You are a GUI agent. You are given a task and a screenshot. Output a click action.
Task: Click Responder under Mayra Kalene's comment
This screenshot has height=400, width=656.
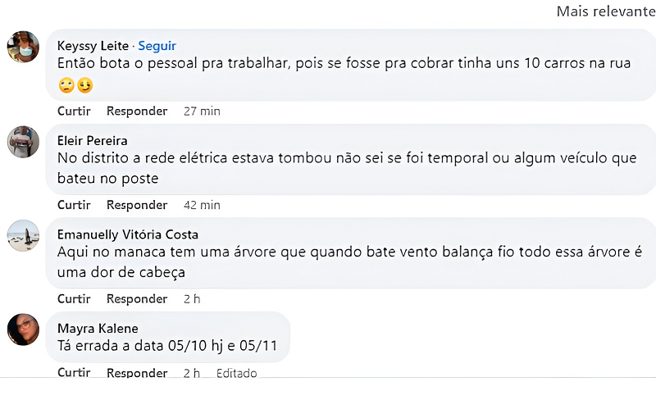coord(137,373)
